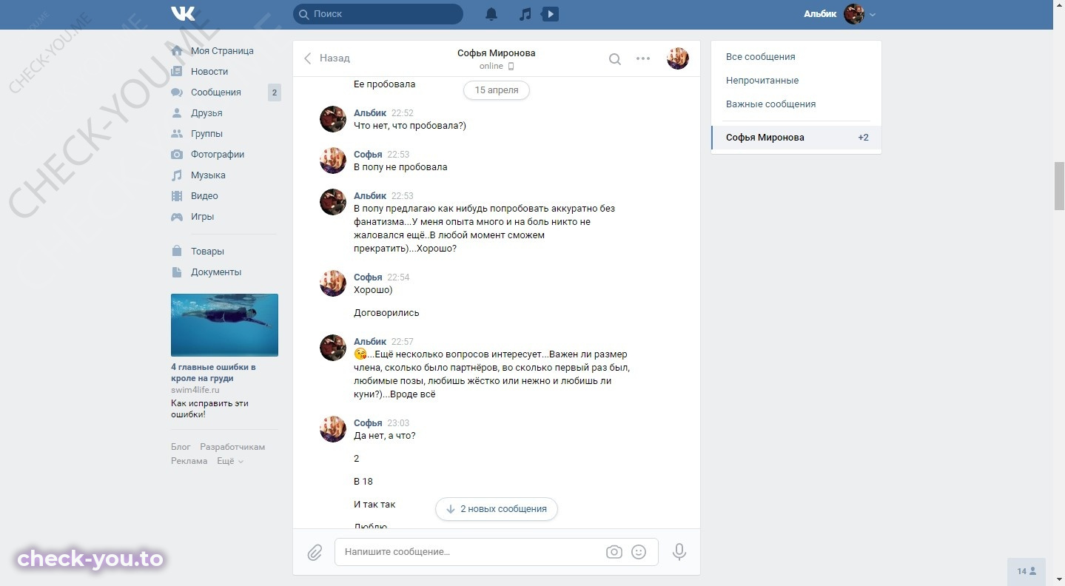This screenshot has width=1065, height=586.
Task: Click the document icon beside Документы
Action: [177, 272]
